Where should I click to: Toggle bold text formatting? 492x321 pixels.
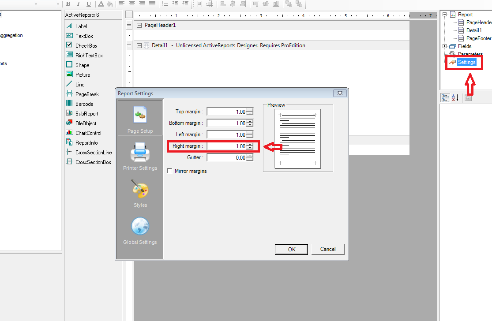pos(68,4)
